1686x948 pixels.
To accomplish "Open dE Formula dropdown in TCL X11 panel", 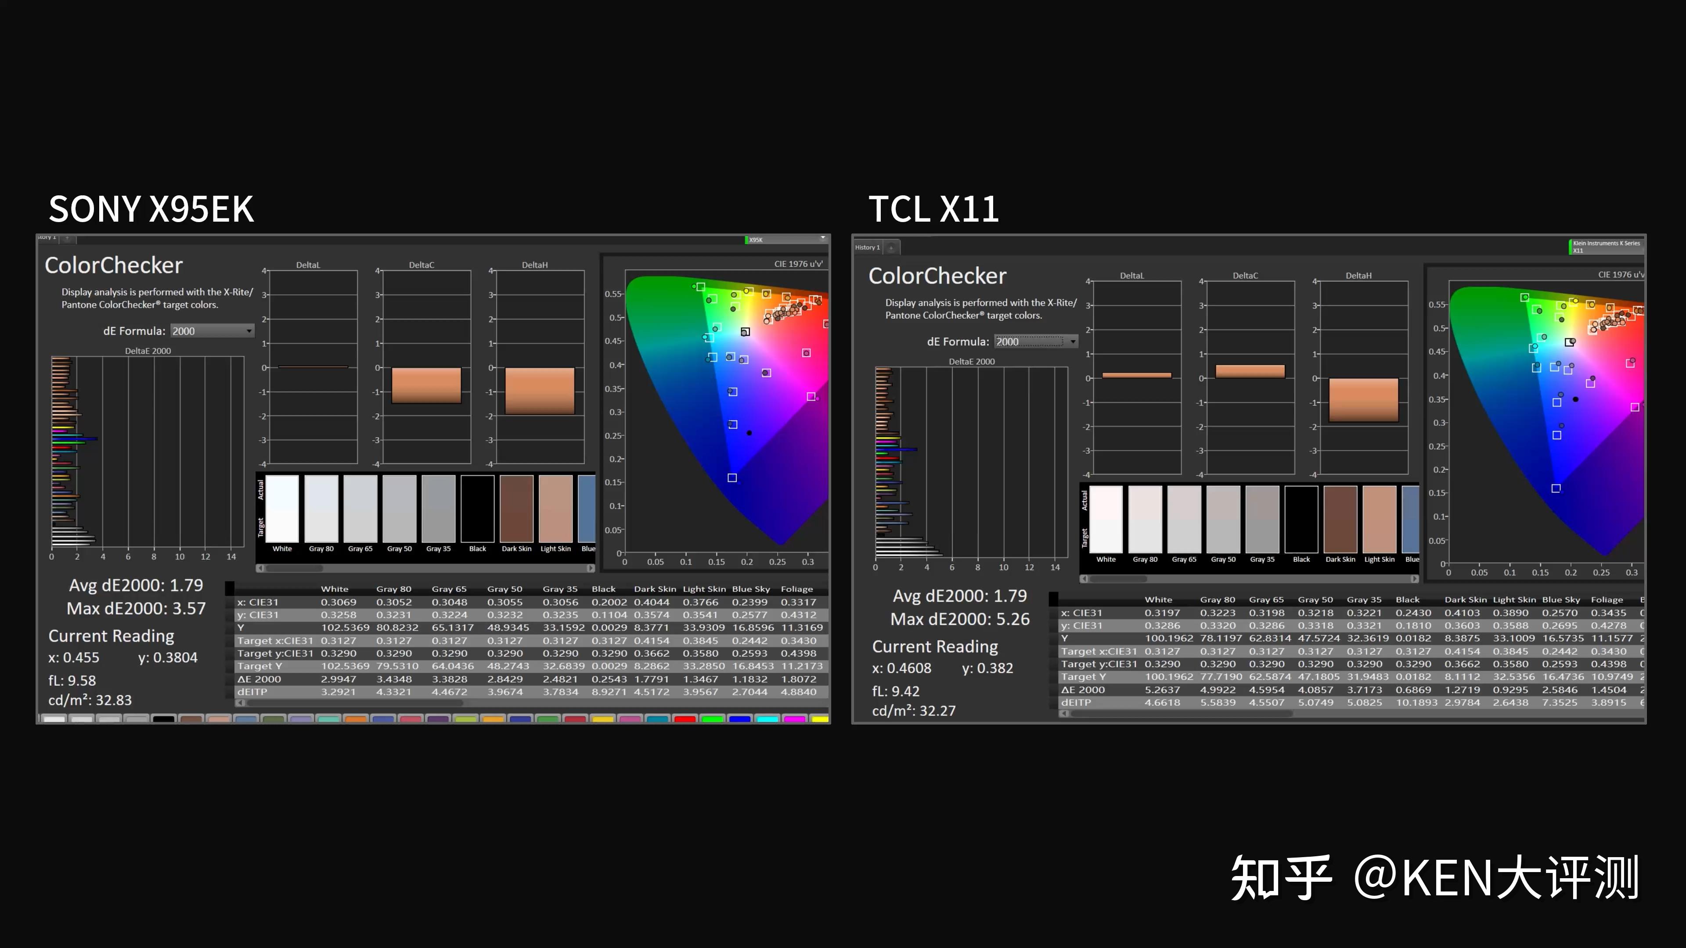I will [1036, 341].
